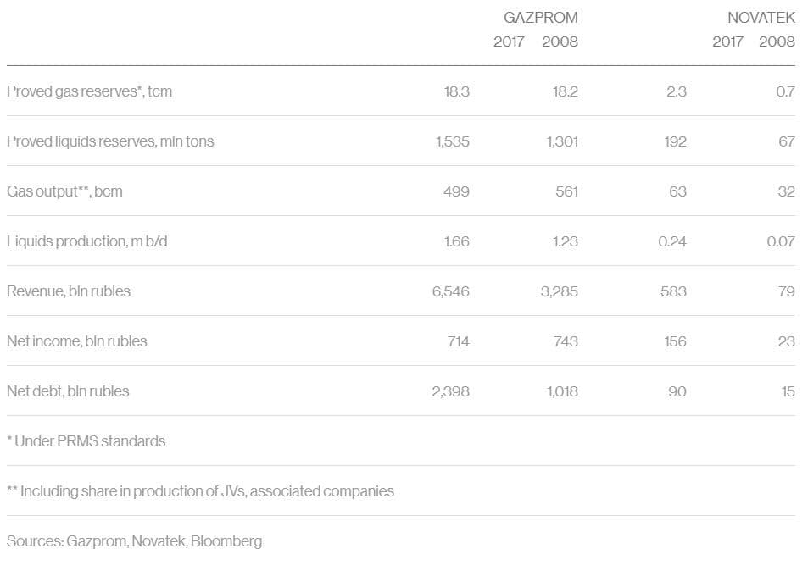Image resolution: width=808 pixels, height=565 pixels.
Task: Select Gazprom's 2008 net debt value 1,018
Action: (561, 391)
